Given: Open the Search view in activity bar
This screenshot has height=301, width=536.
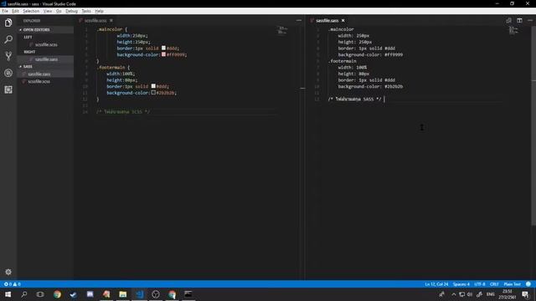Looking at the screenshot, I should (x=8, y=39).
